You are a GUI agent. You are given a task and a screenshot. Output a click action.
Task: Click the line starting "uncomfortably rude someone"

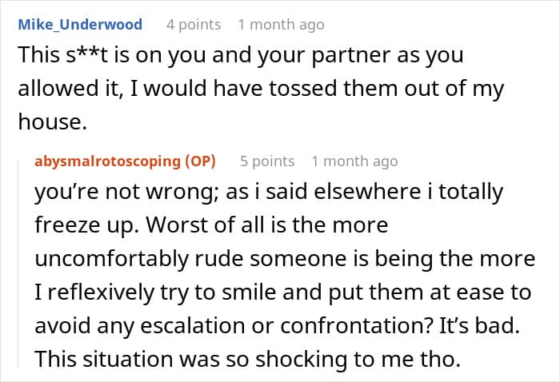point(284,259)
